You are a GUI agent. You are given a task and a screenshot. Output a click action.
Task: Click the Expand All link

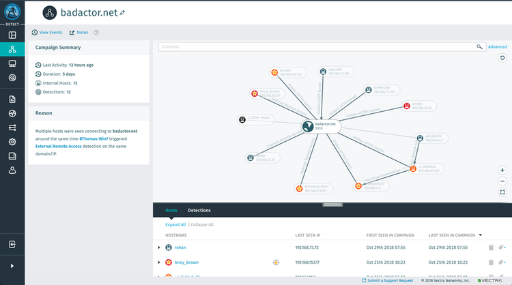click(175, 224)
